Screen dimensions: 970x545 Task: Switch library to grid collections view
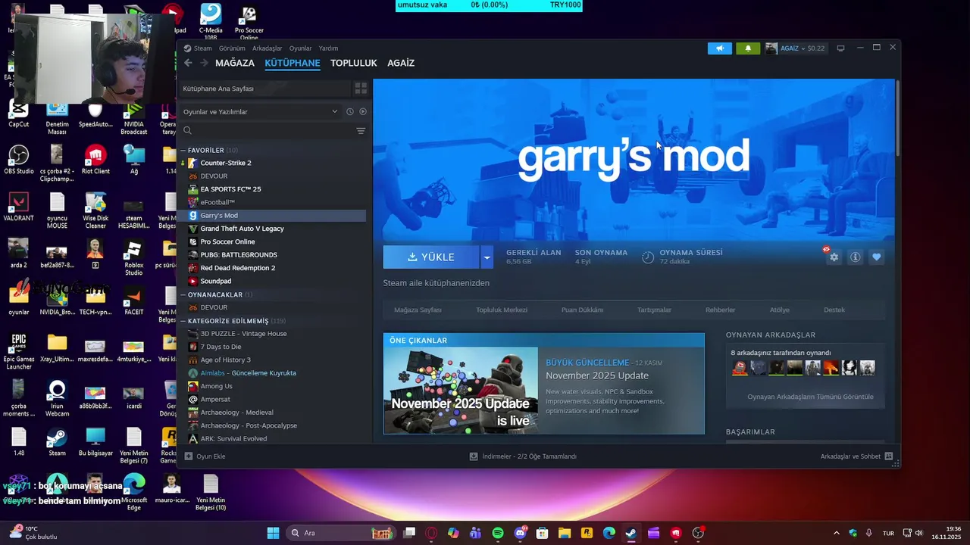tap(361, 89)
